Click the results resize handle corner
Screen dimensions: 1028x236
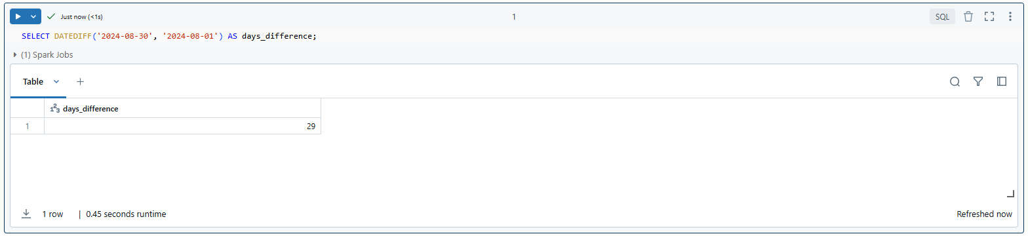click(1010, 193)
